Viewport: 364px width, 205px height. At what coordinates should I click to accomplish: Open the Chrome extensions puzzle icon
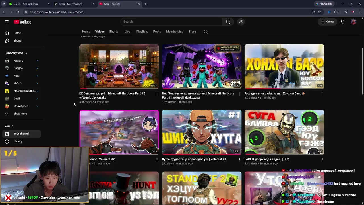pos(336,12)
